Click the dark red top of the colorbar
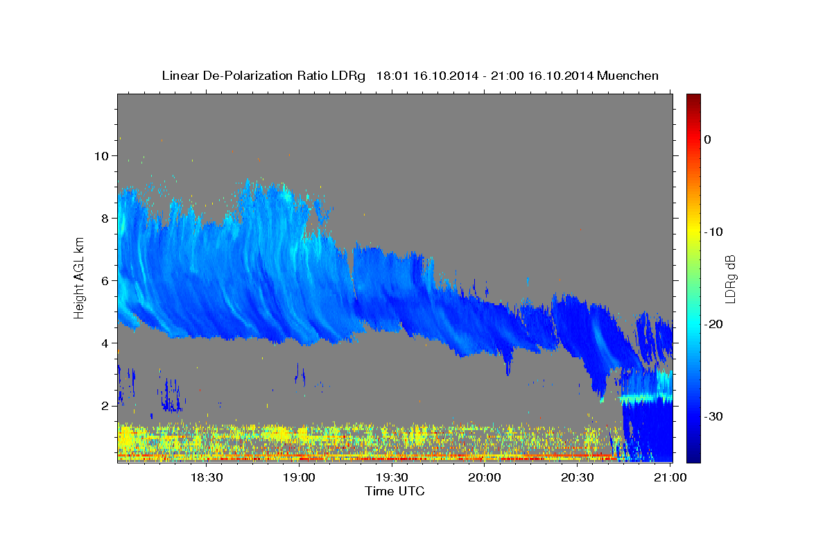Image resolution: width=832 pixels, height=555 pixels. click(693, 99)
